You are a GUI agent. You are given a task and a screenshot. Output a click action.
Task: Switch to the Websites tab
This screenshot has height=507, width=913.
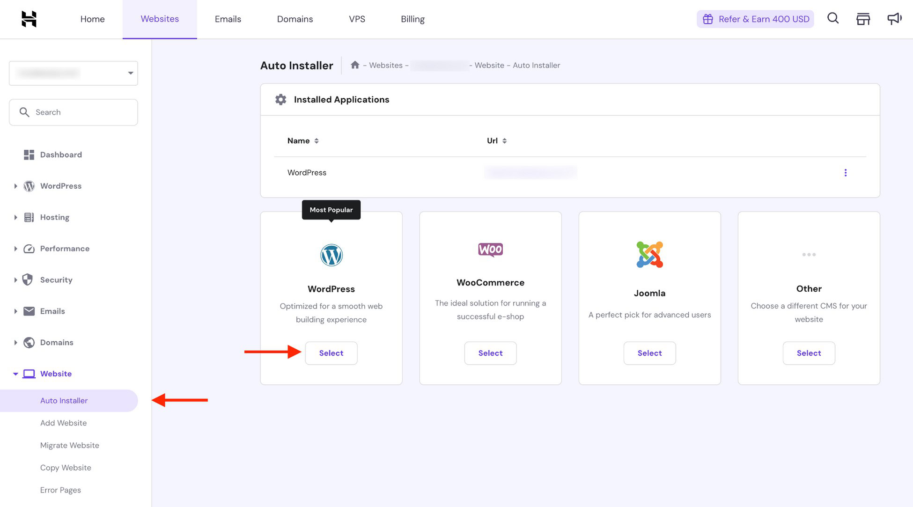(x=160, y=19)
